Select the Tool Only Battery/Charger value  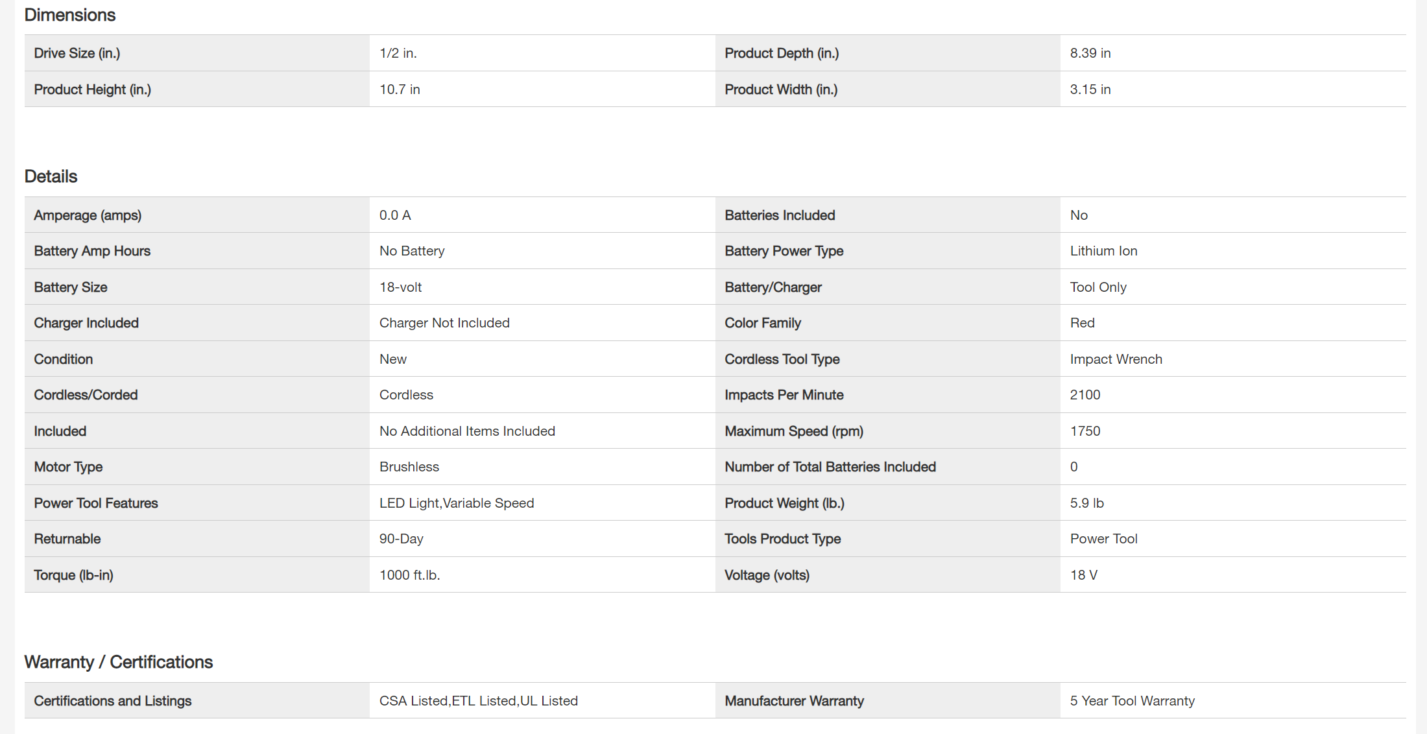[1098, 287]
